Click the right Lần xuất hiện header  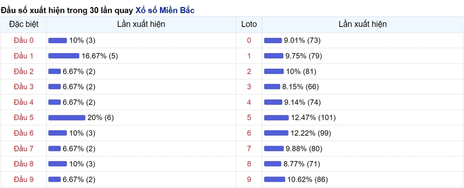point(363,24)
